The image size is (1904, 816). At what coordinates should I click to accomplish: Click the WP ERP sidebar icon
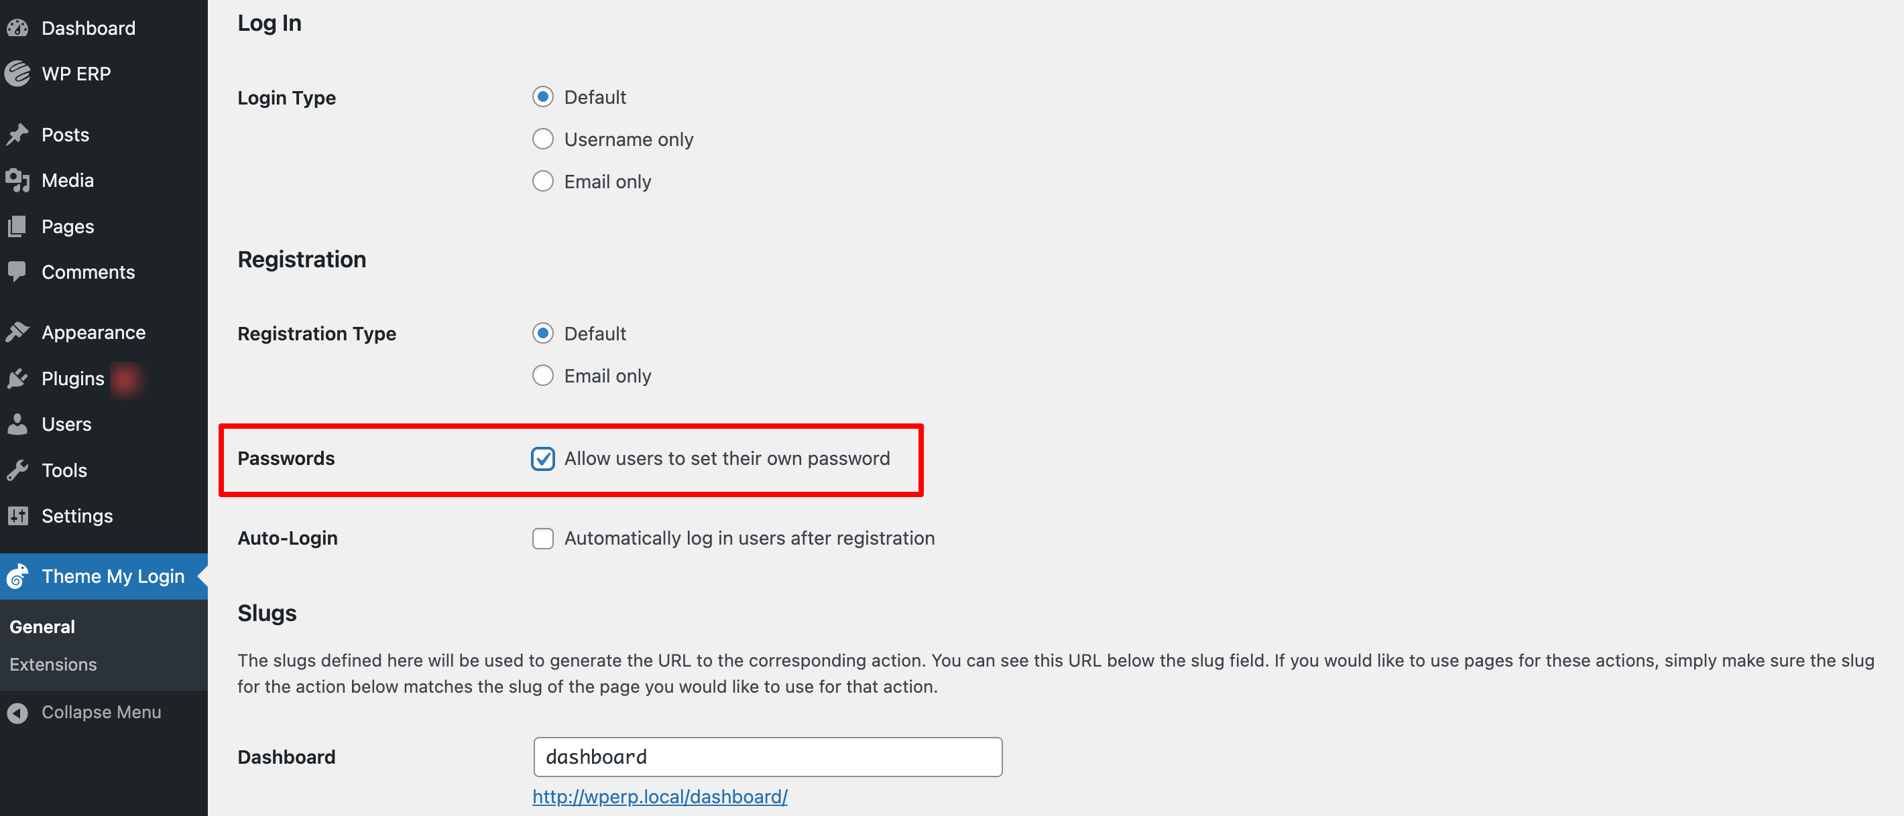pyautogui.click(x=17, y=73)
